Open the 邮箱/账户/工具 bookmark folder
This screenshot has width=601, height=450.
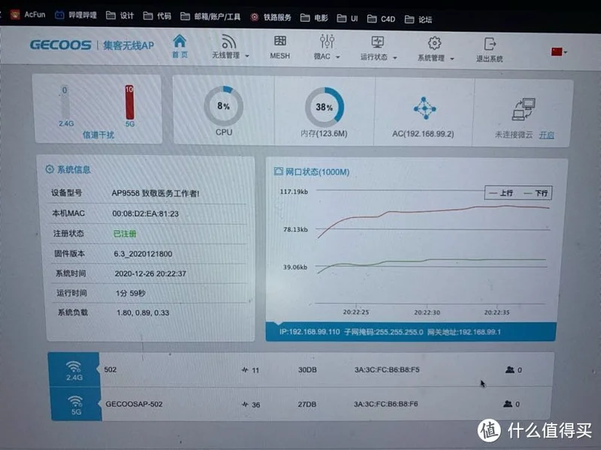click(x=210, y=16)
